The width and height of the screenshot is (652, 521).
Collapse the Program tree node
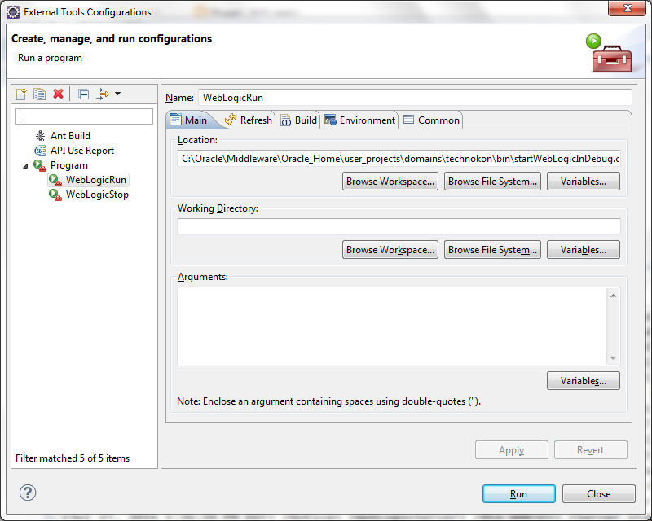[x=27, y=165]
